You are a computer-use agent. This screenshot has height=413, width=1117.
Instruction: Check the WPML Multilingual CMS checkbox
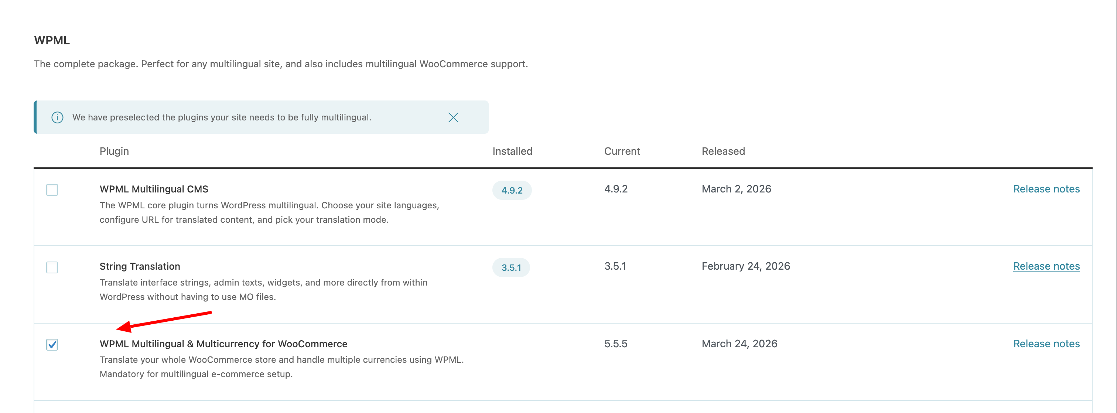(x=52, y=190)
